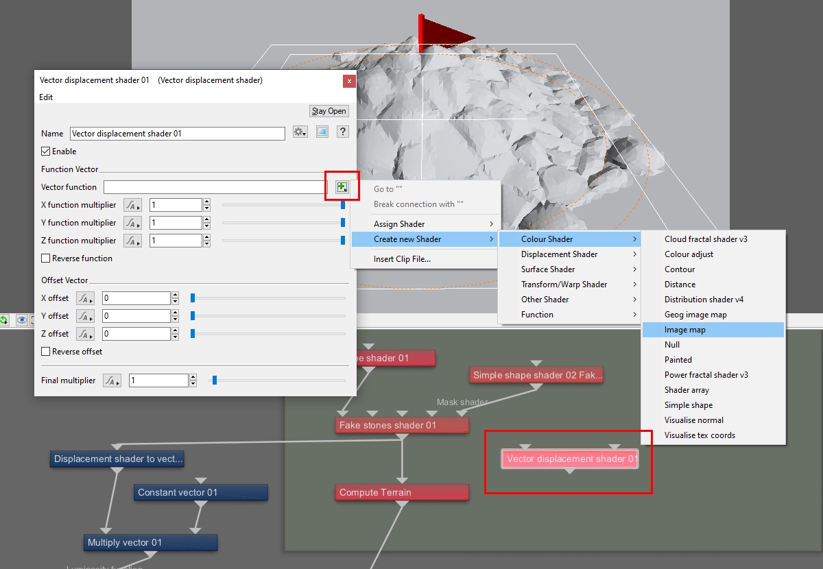The width and height of the screenshot is (823, 569).
Task: Expand the Surface Shader submenu
Action: (570, 269)
